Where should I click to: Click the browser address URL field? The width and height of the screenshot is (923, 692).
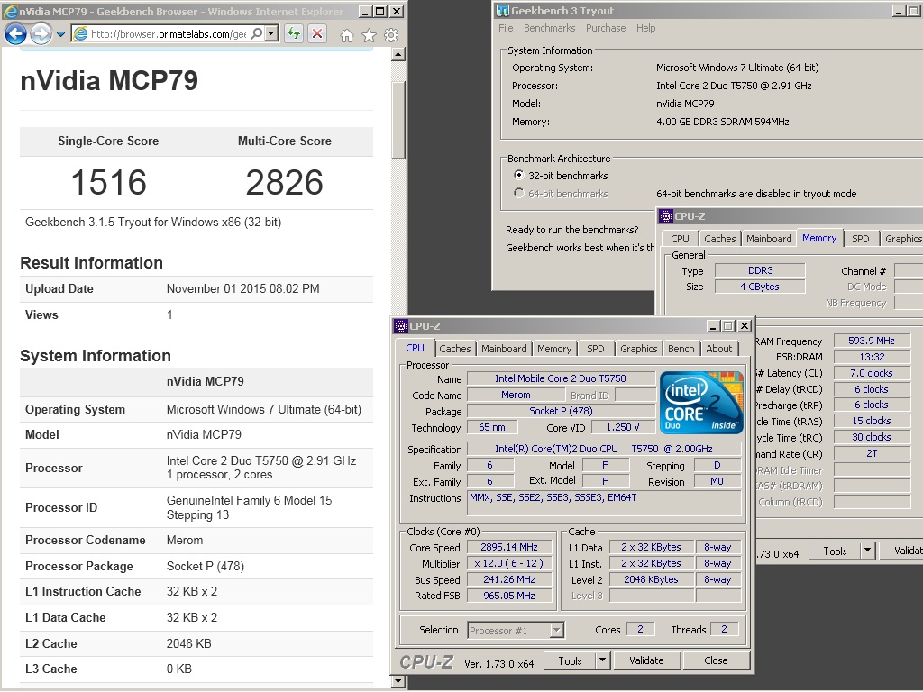[169, 34]
